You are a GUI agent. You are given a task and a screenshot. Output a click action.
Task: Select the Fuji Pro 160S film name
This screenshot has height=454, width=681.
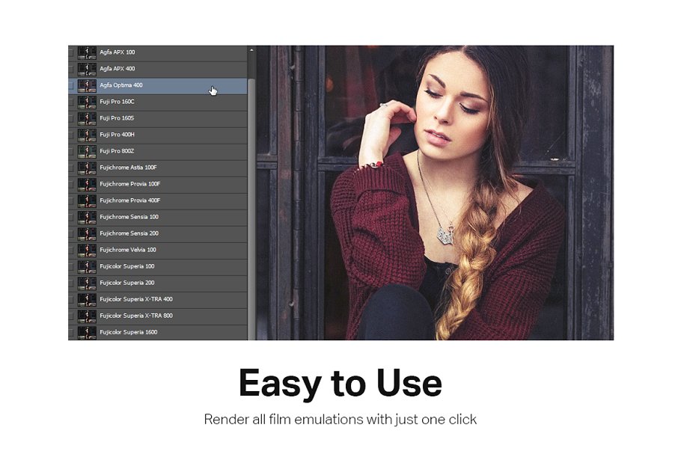point(117,118)
